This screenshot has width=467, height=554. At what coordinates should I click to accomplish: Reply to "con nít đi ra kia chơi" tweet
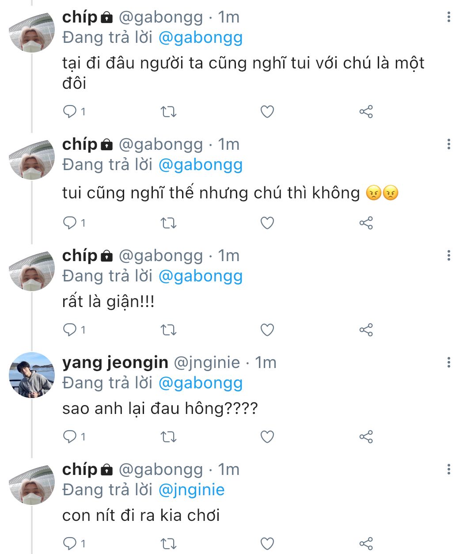(70, 543)
